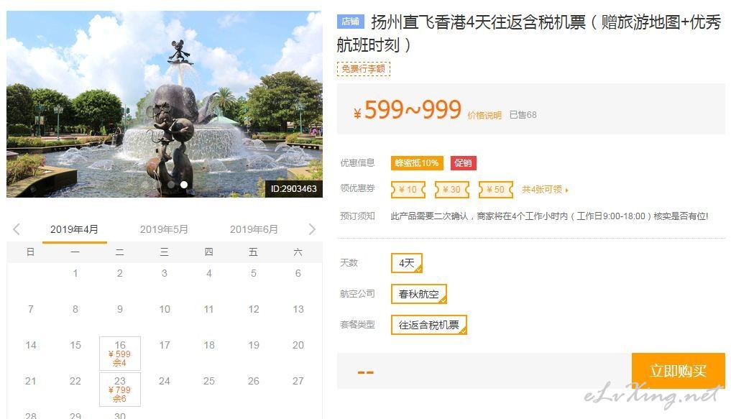
Task: Click calendar date 17
Action: tap(165, 345)
